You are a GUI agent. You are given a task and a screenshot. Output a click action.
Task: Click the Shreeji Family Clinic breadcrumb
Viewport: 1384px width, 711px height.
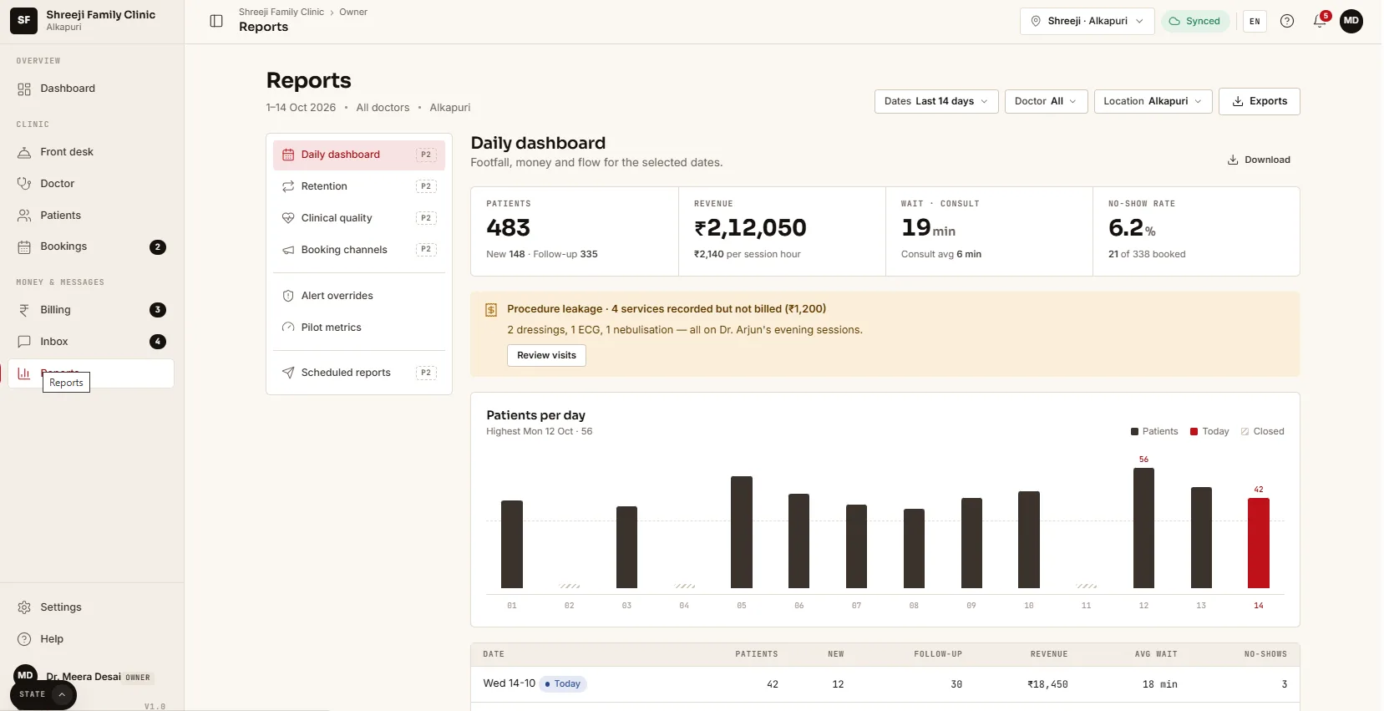(281, 12)
